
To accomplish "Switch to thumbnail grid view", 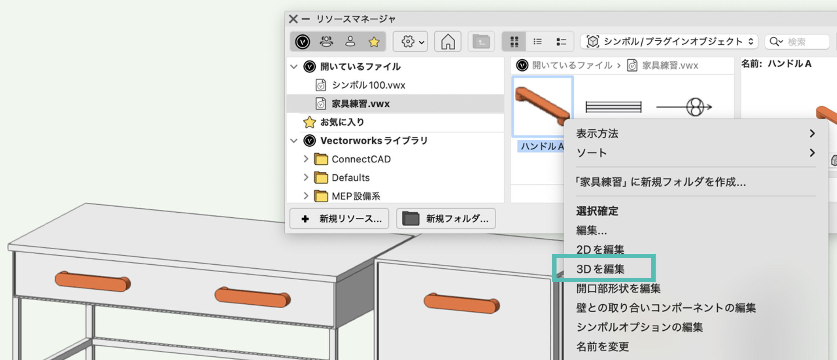I will click(514, 42).
